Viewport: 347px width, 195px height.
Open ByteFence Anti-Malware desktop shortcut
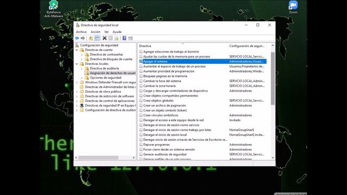[x=54, y=9]
